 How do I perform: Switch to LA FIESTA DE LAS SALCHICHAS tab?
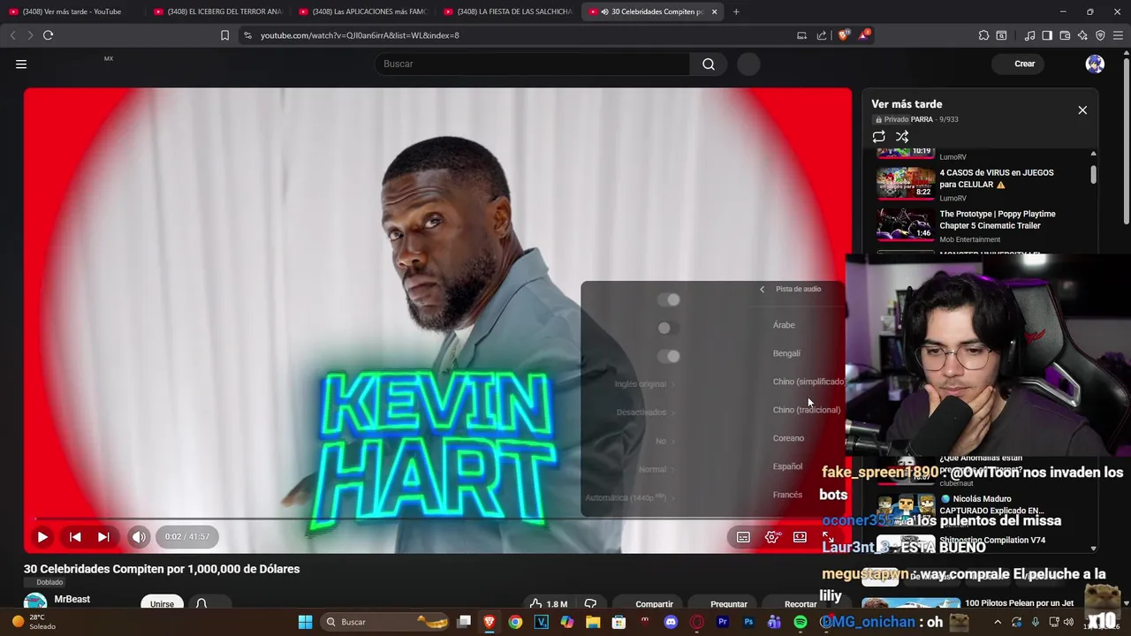pos(508,11)
